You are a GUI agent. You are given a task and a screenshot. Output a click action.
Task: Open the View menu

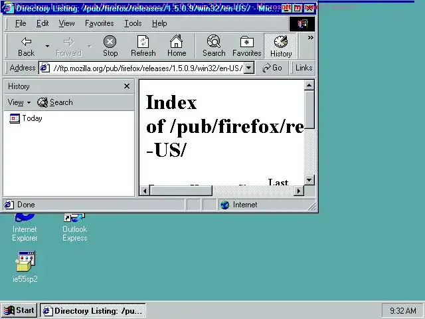[66, 23]
